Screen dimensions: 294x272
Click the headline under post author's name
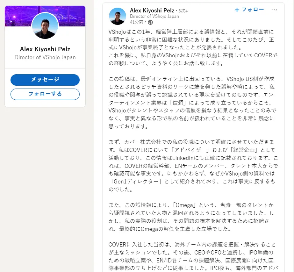(x=154, y=17)
